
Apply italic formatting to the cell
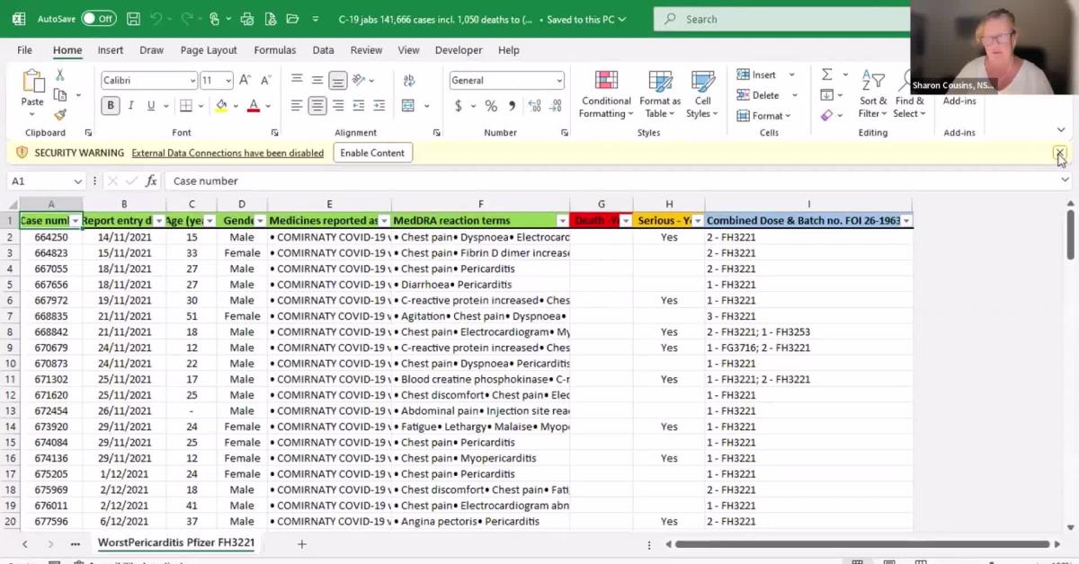tap(130, 106)
